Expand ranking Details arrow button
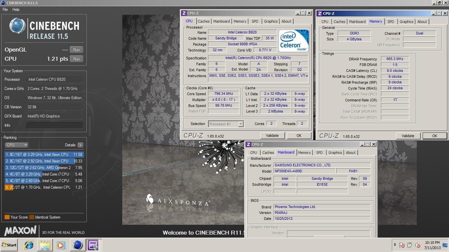The width and height of the screenshot is (449, 252). pos(81,145)
